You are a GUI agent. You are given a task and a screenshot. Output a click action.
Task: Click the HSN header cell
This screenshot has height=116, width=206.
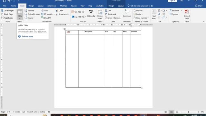point(108,33)
